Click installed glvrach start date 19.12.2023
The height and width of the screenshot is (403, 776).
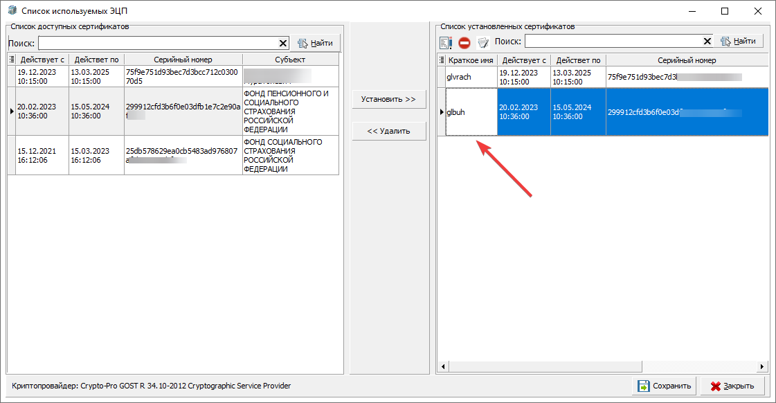coord(524,77)
